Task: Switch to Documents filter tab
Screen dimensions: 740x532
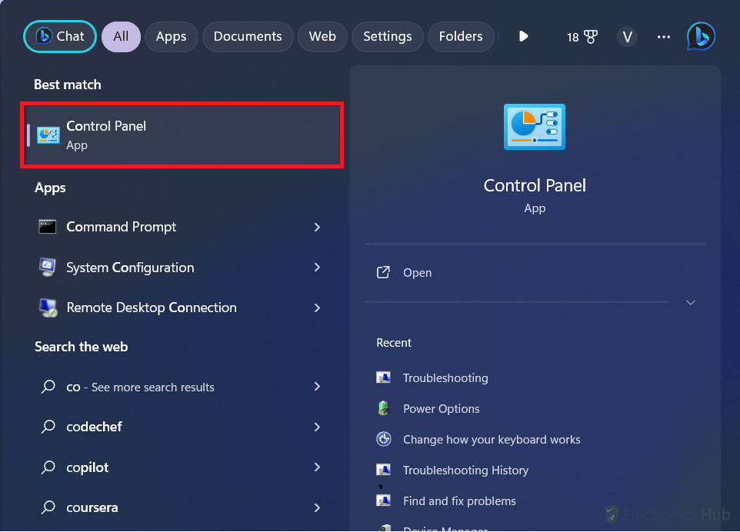Action: (248, 36)
